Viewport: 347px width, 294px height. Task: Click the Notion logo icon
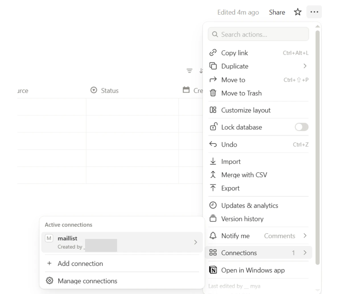click(213, 270)
